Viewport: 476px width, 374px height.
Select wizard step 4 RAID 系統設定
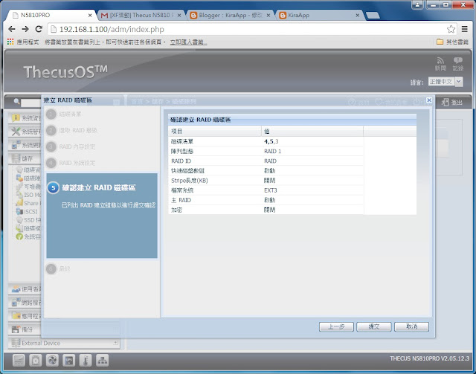pos(71,163)
